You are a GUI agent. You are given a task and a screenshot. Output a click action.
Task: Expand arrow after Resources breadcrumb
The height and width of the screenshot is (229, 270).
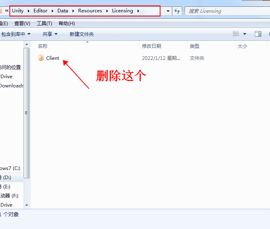(x=107, y=11)
